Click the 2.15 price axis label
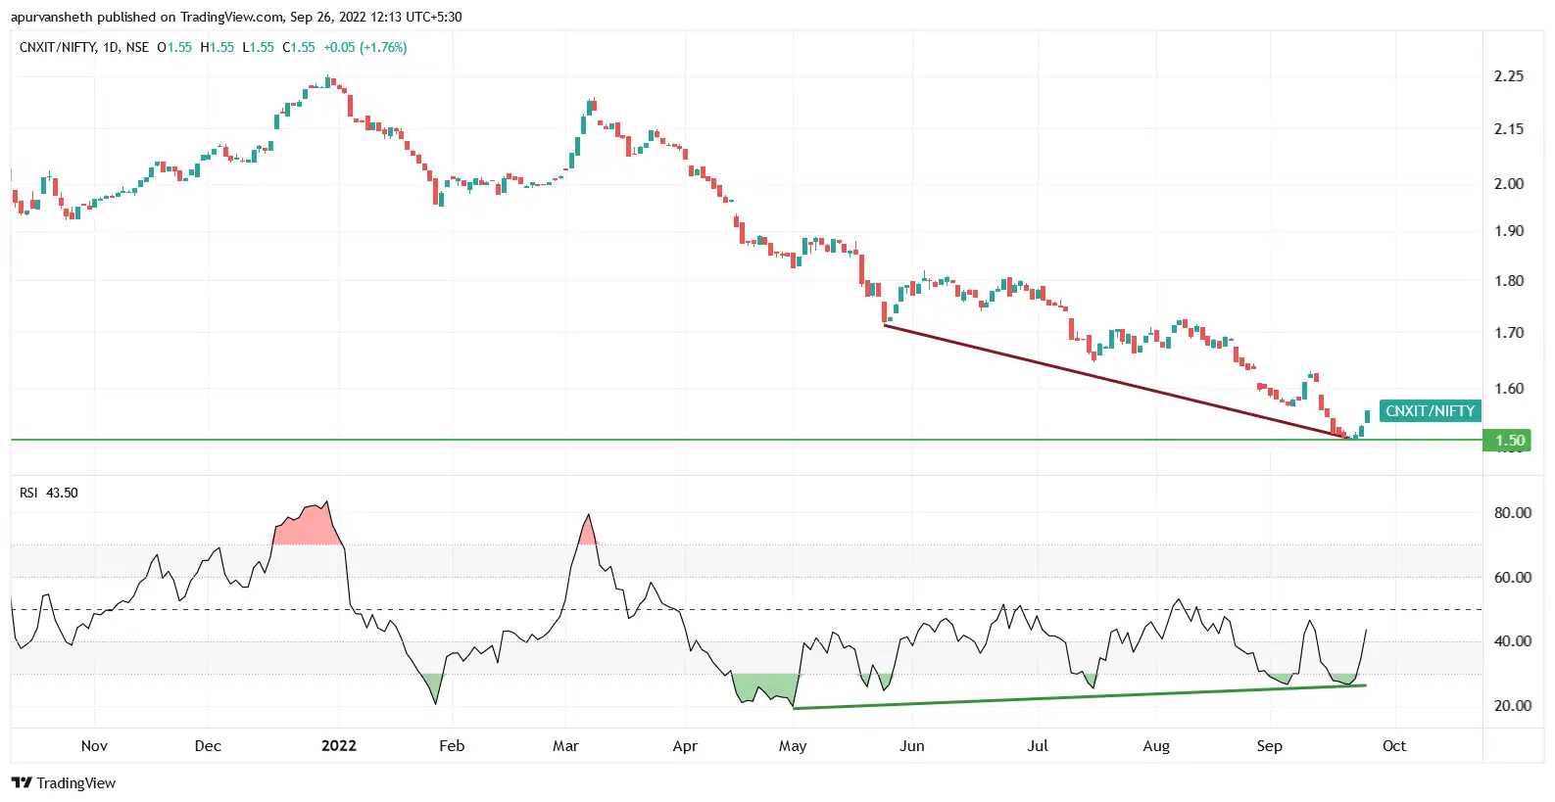1555x802 pixels. 1509,129
